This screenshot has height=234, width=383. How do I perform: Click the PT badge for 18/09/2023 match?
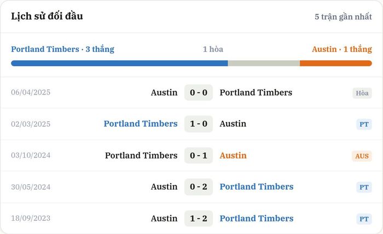point(364,219)
